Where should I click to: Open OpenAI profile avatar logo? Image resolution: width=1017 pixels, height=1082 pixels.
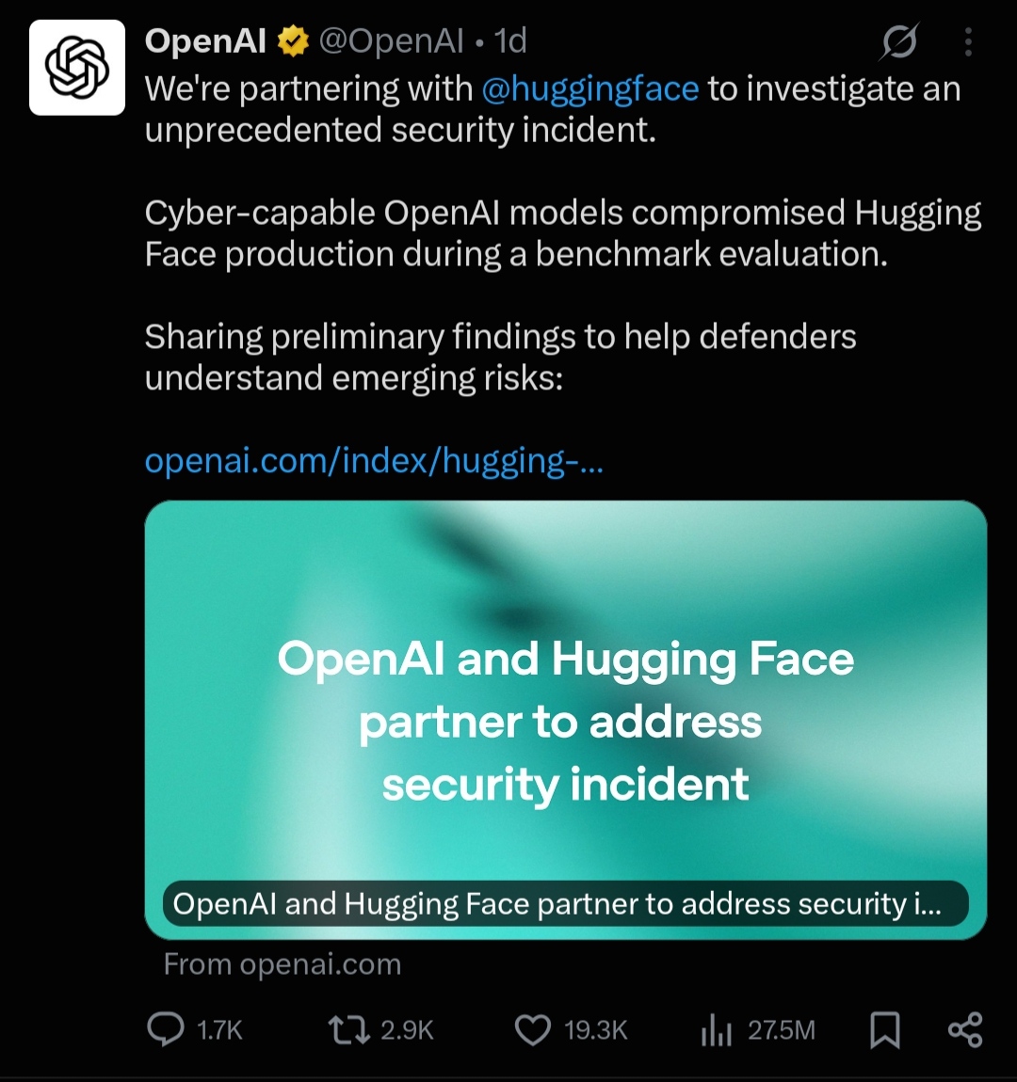(77, 67)
